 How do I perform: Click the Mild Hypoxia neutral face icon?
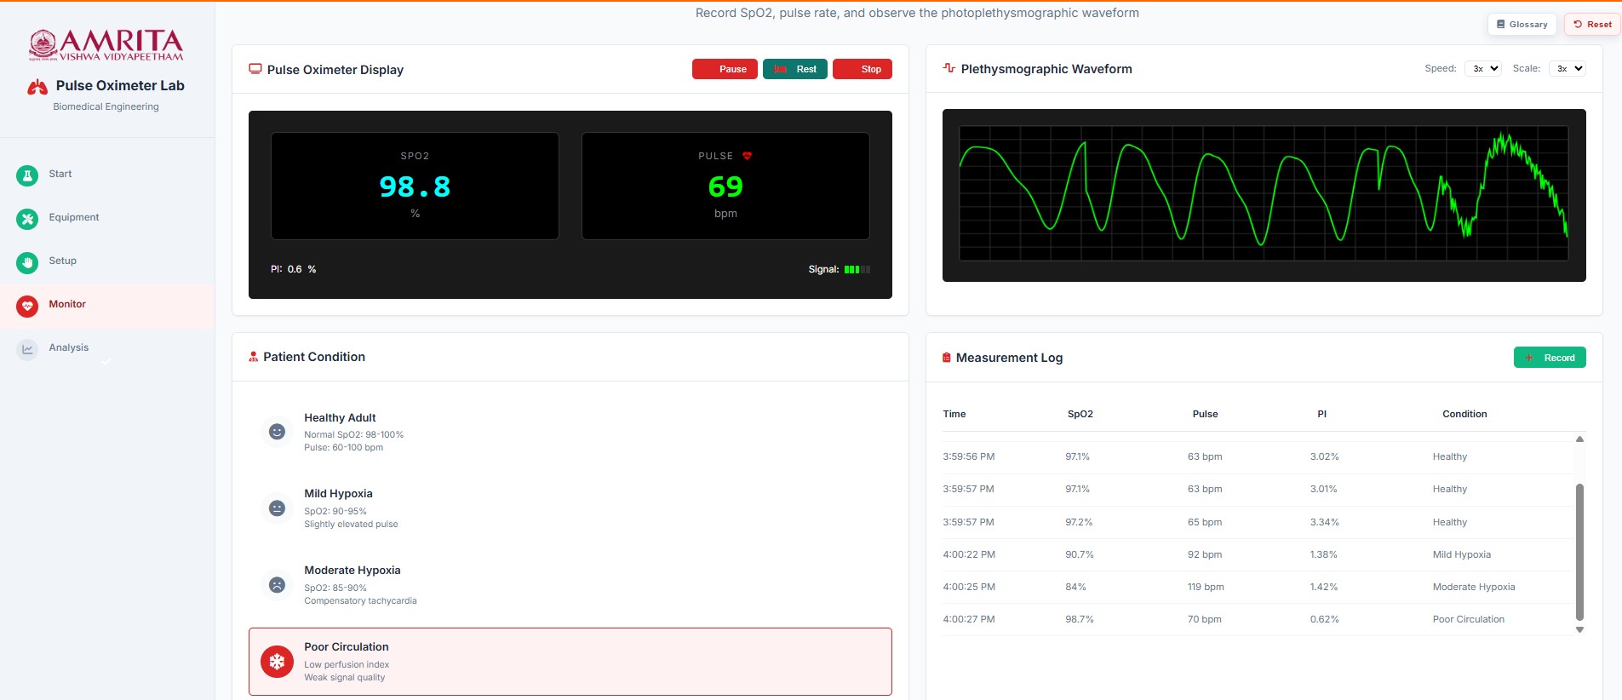tap(277, 508)
